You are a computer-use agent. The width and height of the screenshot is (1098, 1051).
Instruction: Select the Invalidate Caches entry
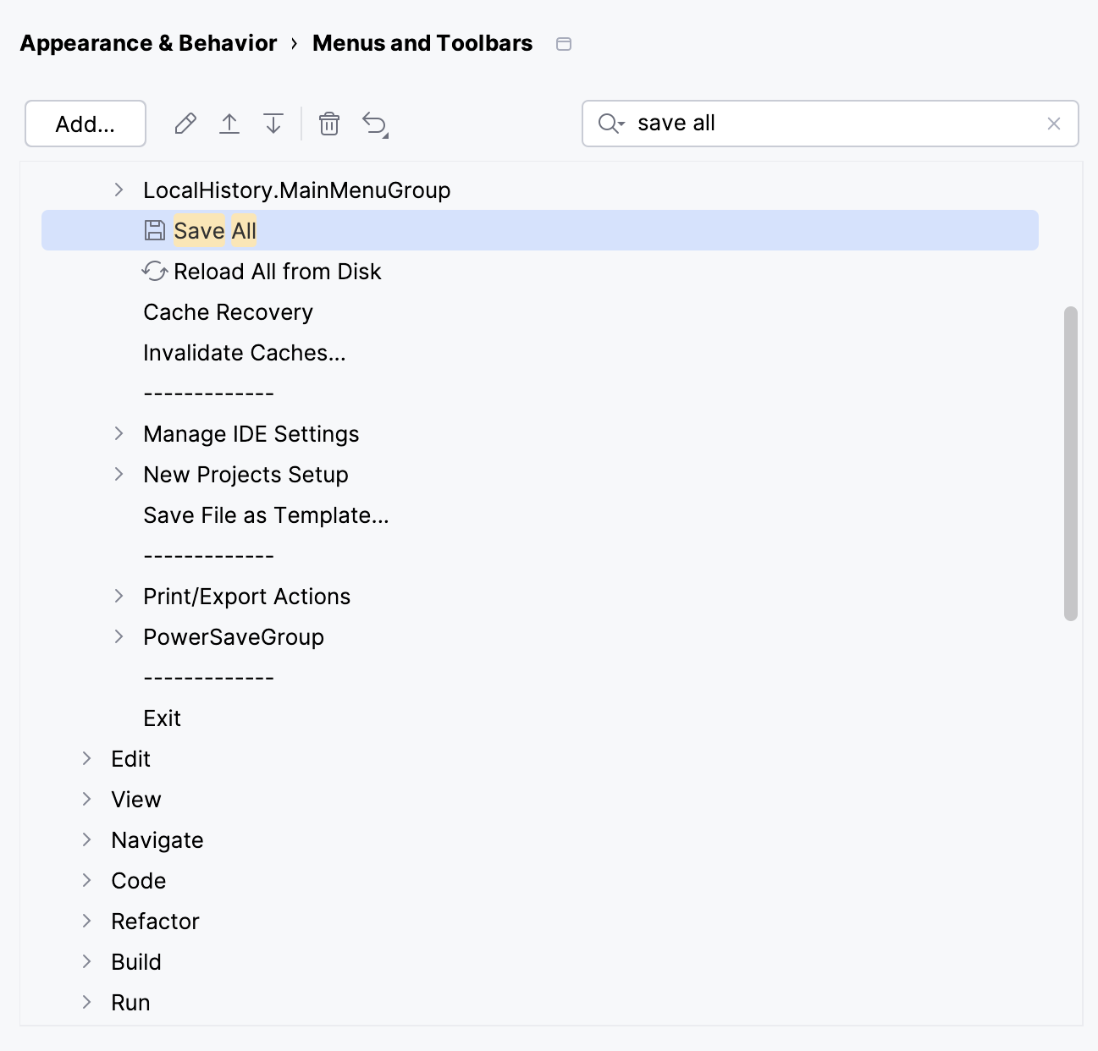click(245, 352)
